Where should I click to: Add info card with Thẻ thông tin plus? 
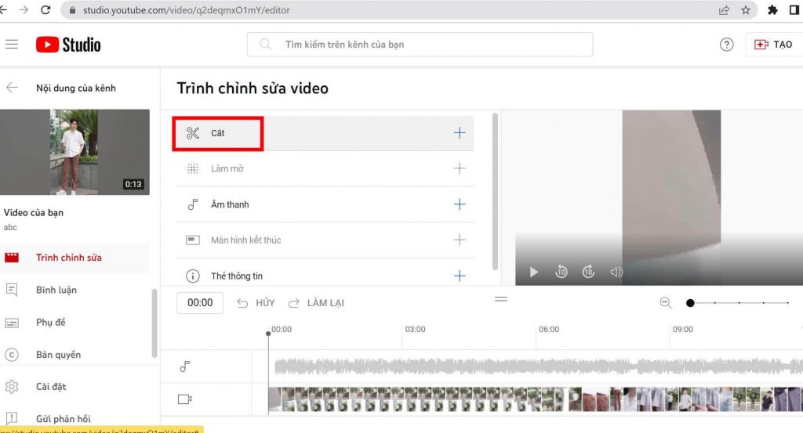pos(460,276)
